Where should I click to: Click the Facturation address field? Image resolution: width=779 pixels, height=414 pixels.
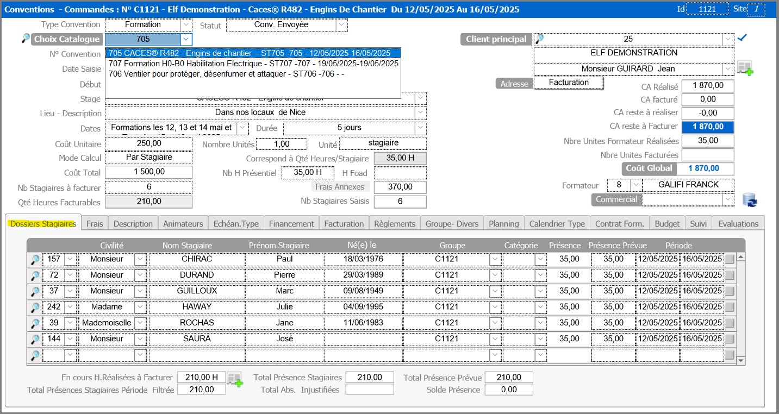[569, 83]
